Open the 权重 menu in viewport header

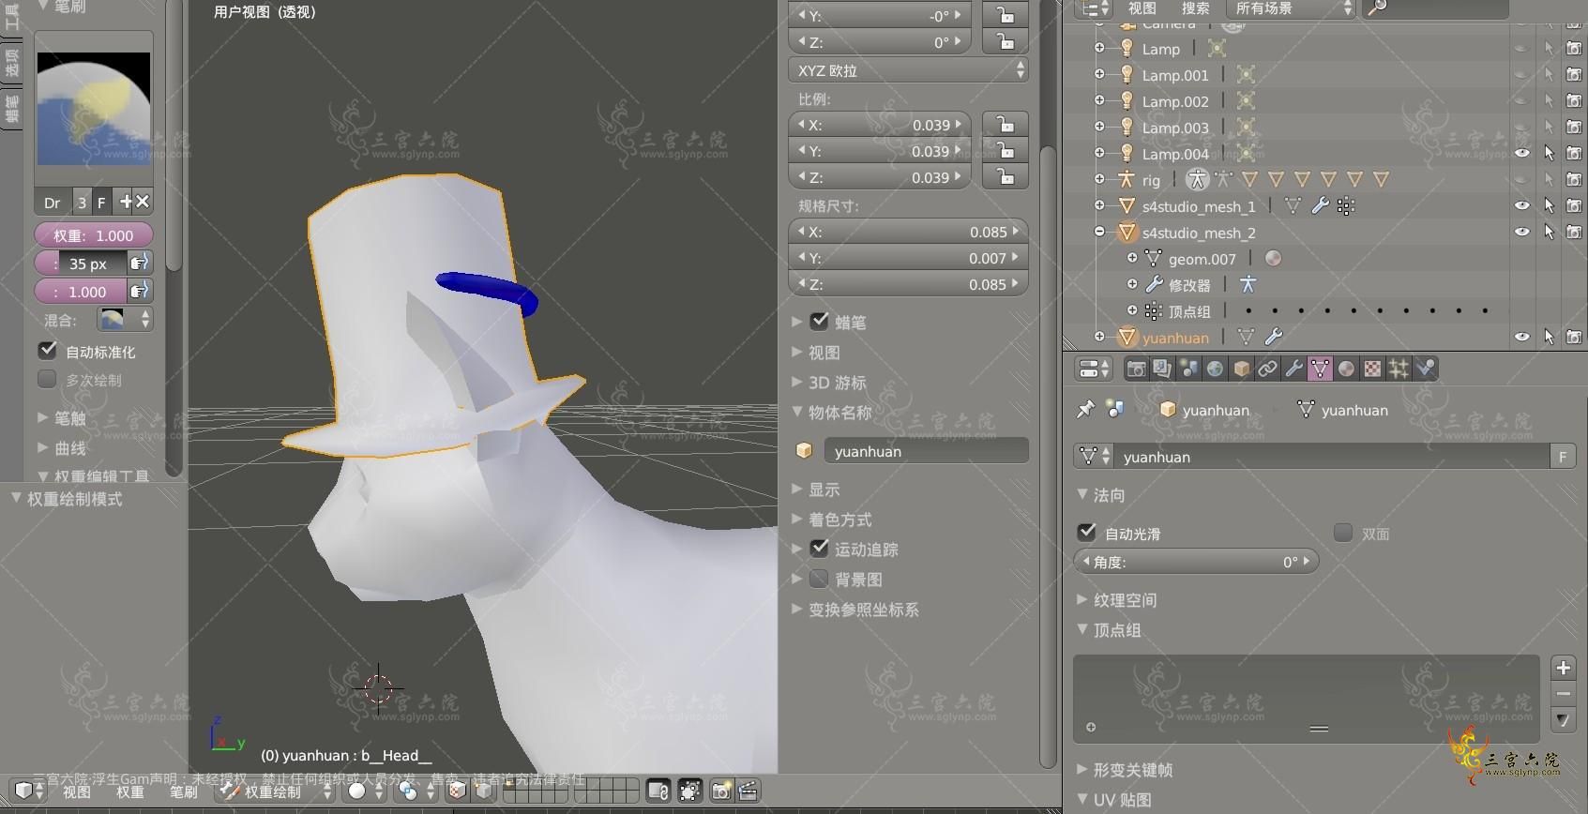129,791
